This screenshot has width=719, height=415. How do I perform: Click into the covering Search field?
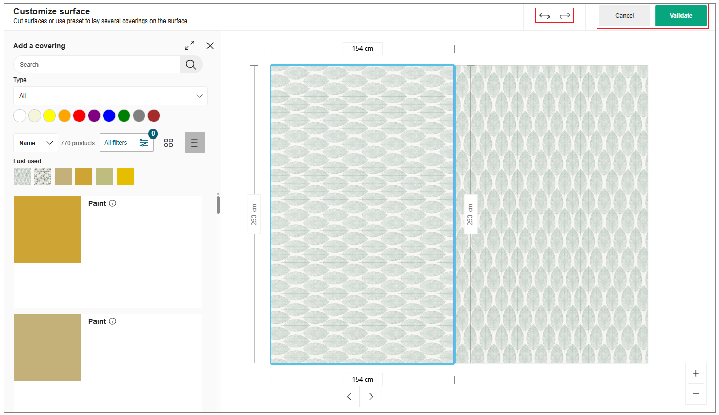point(97,64)
